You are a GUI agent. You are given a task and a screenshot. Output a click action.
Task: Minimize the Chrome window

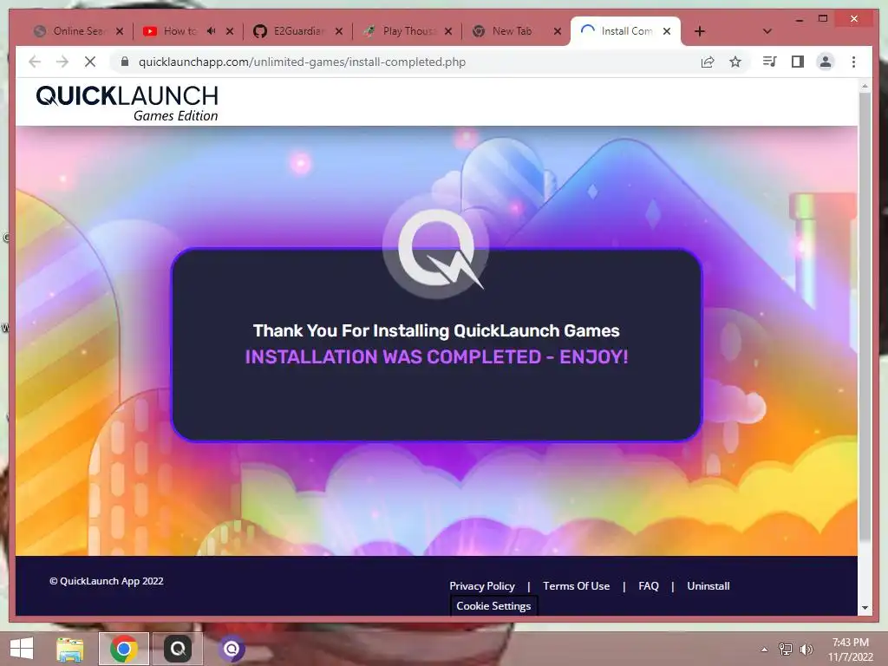(x=799, y=19)
